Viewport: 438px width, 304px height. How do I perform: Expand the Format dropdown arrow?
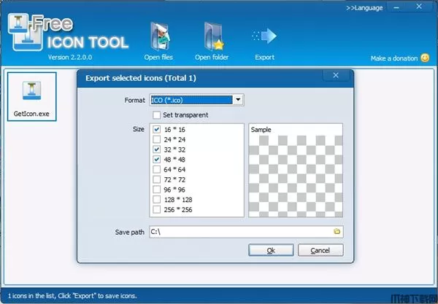point(239,100)
